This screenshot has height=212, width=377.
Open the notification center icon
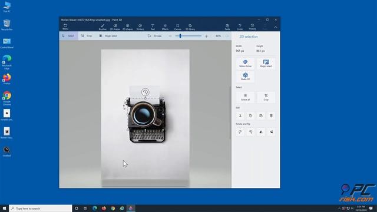click(x=371, y=208)
